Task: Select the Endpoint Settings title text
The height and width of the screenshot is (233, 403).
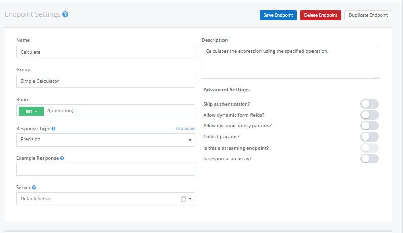Action: 32,14
